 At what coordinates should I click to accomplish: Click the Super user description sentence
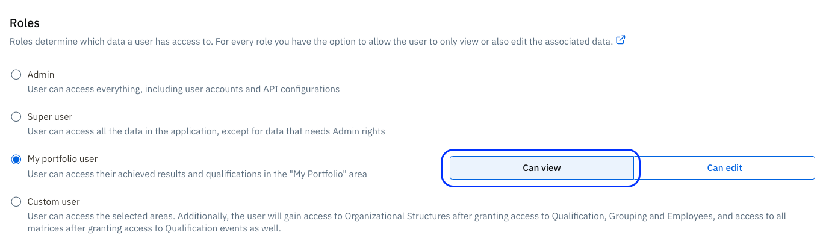(206, 131)
